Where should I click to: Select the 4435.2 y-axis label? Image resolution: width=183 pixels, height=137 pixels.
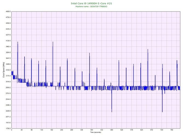click(8, 29)
